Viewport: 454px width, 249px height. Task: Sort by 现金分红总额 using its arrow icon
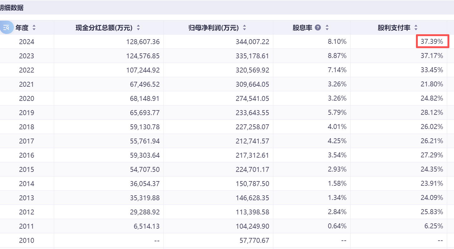coord(138,28)
